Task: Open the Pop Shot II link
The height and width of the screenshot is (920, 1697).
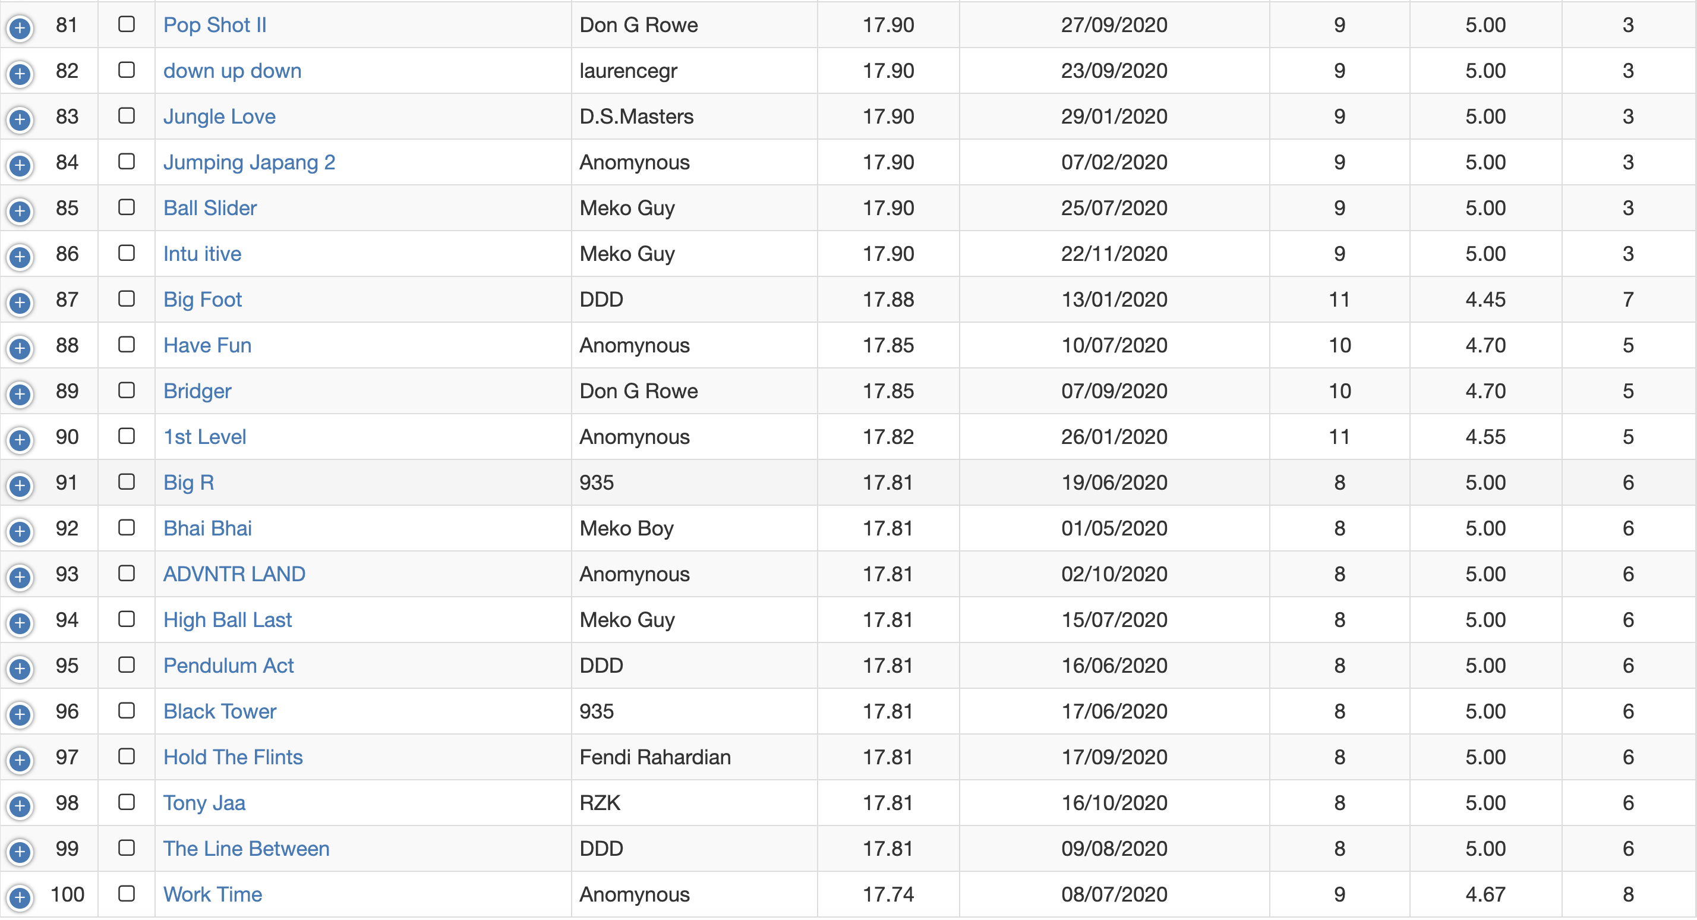Action: point(215,25)
